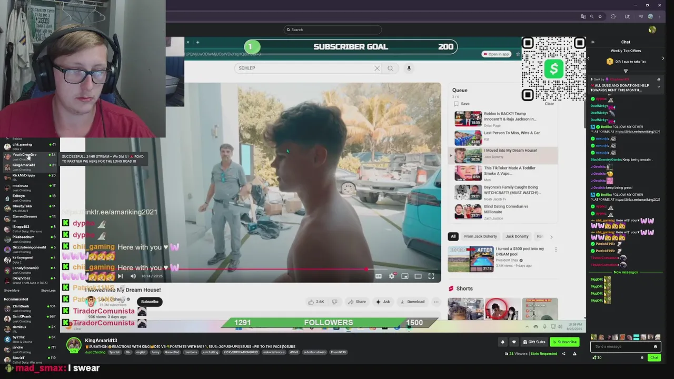Viewport: 674px width, 379px height.
Task: Send message with green Chat button
Action: pos(654,357)
